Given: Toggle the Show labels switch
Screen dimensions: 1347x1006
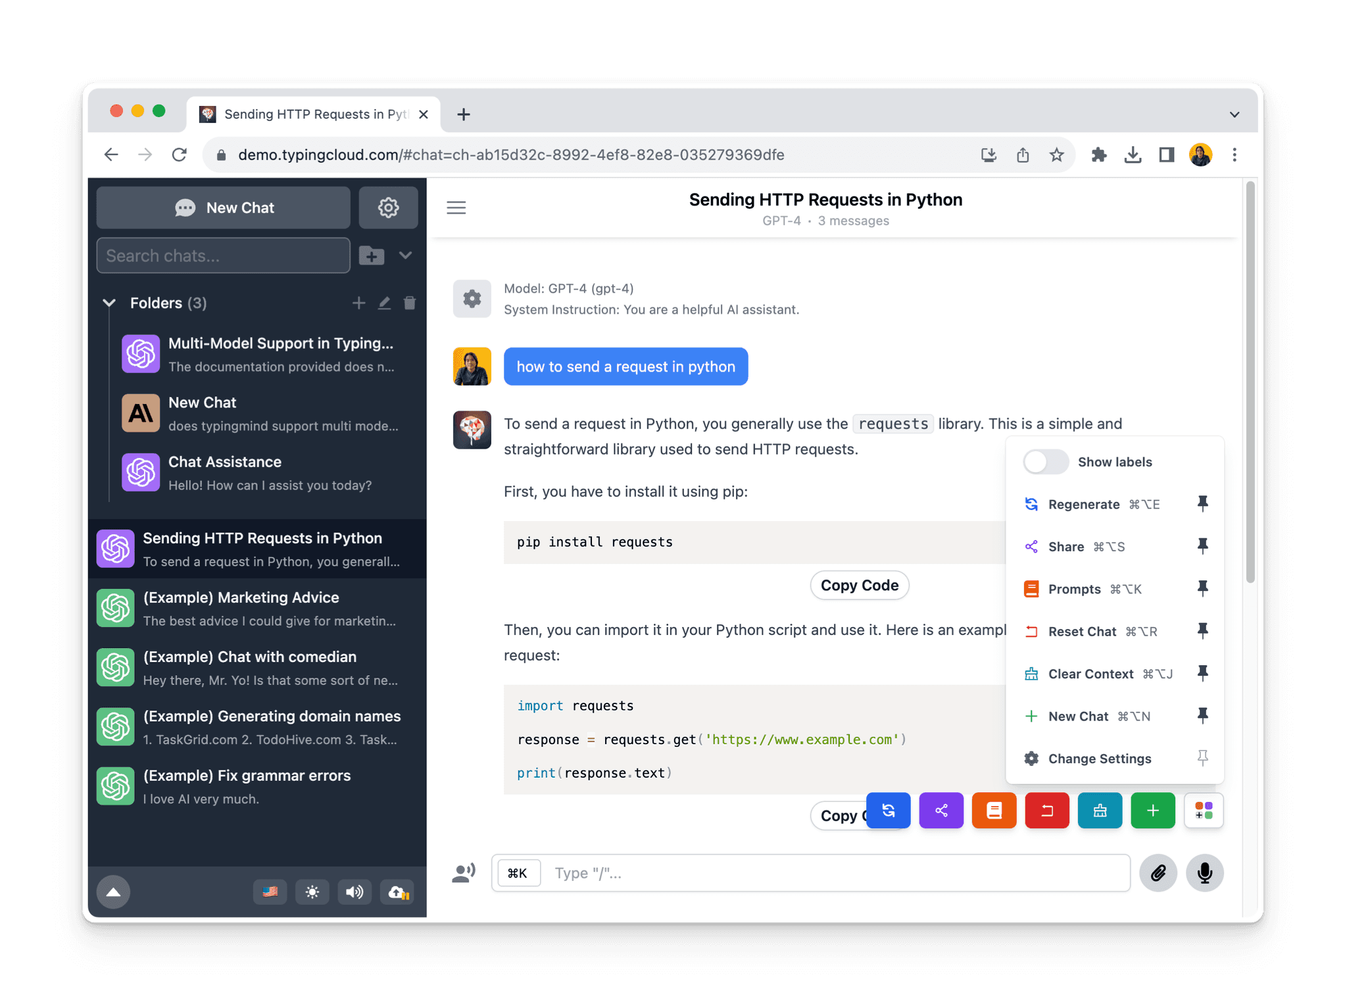Looking at the screenshot, I should tap(1045, 462).
